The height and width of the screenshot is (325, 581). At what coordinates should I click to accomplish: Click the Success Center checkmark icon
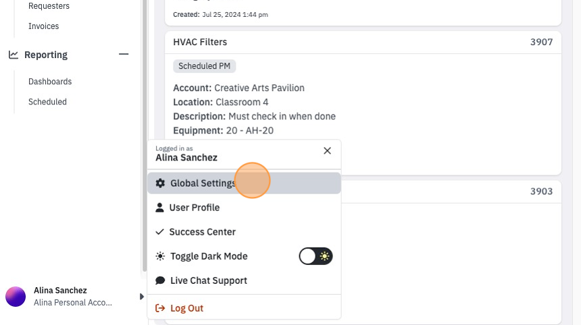pos(159,232)
